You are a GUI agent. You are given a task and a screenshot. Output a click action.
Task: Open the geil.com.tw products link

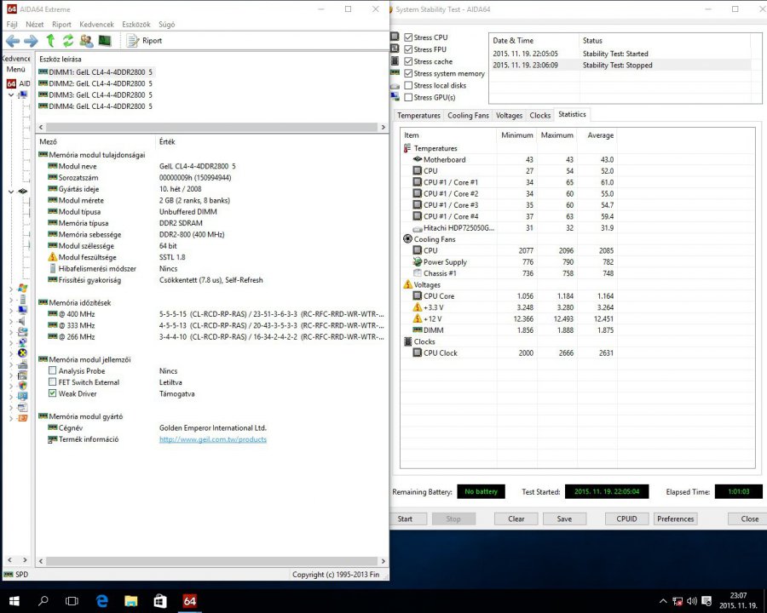(213, 439)
